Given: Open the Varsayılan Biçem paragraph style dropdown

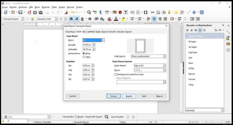Looking at the screenshot, I should pyautogui.click(x=22, y=19).
